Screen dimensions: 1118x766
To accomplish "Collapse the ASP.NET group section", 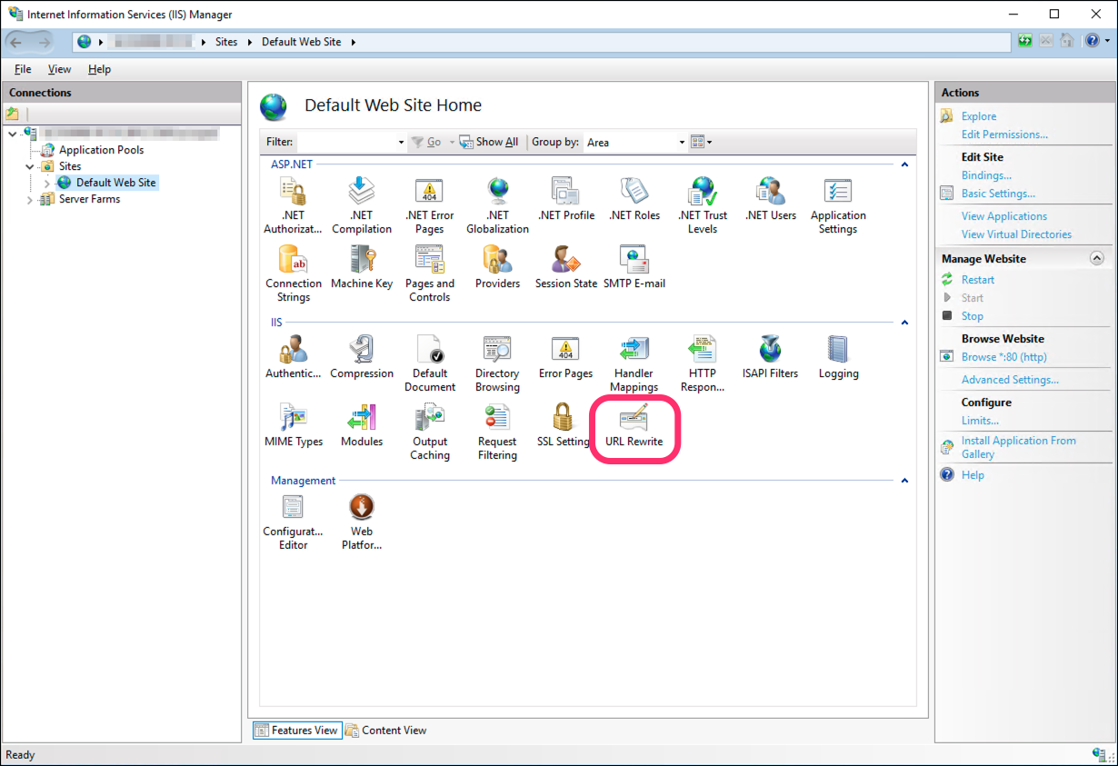I will pos(904,164).
